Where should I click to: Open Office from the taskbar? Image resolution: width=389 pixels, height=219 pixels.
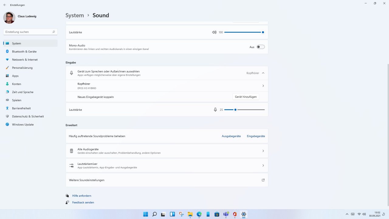(235, 214)
